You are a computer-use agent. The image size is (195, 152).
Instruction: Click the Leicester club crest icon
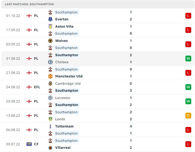50,98
